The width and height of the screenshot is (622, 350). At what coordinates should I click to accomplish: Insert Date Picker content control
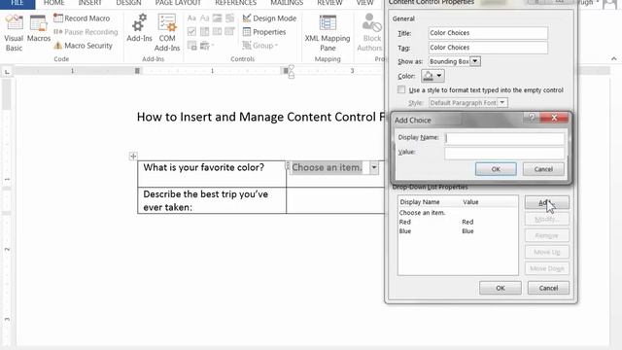click(x=229, y=32)
